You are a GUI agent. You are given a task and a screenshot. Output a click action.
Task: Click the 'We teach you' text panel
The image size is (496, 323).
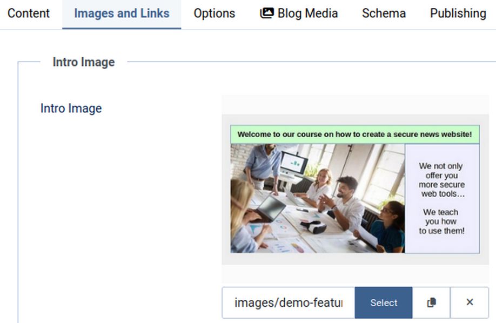441,221
